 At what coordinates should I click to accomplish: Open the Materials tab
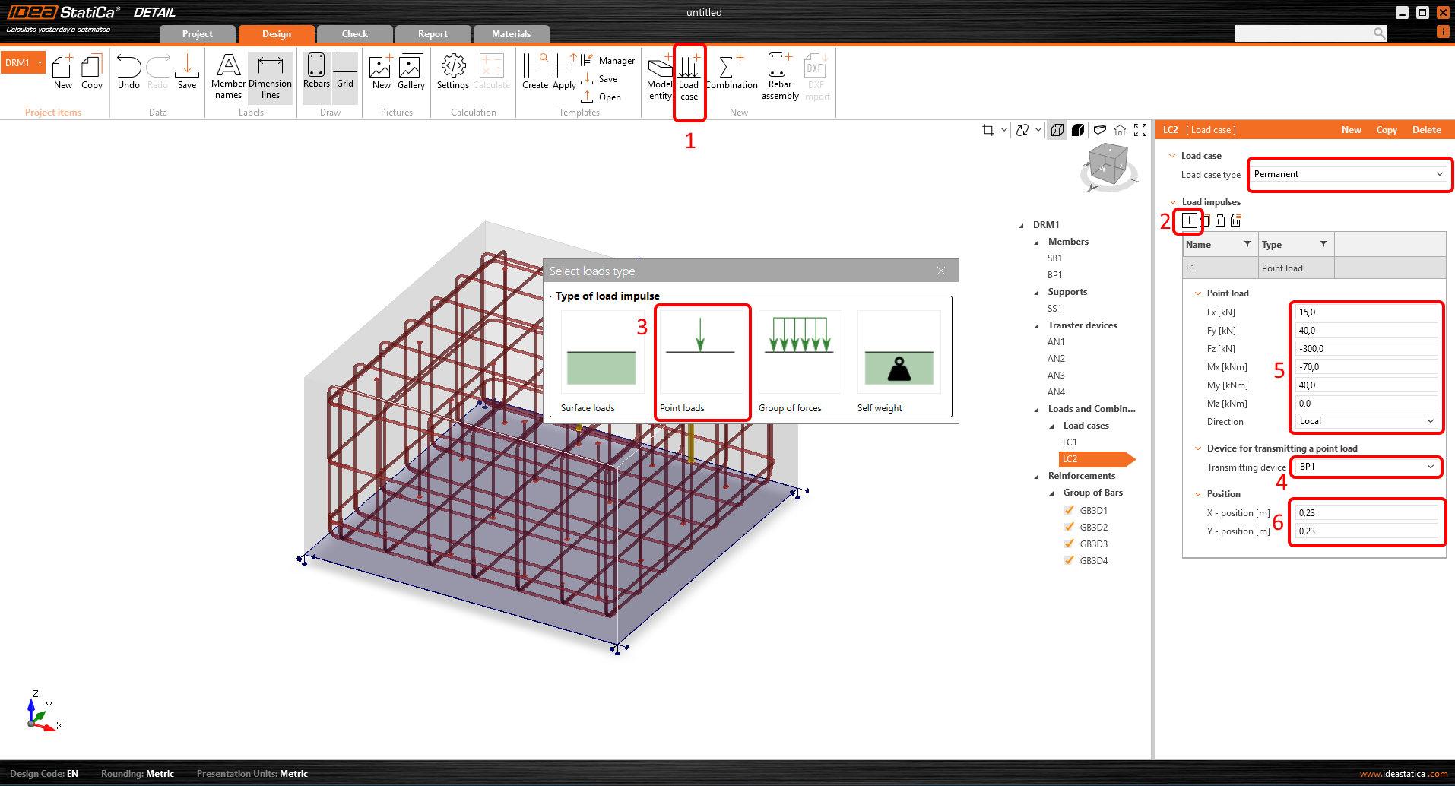tap(511, 34)
